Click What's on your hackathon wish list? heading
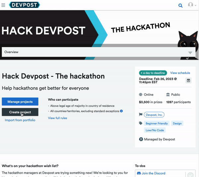 pyautogui.click(x=30, y=166)
